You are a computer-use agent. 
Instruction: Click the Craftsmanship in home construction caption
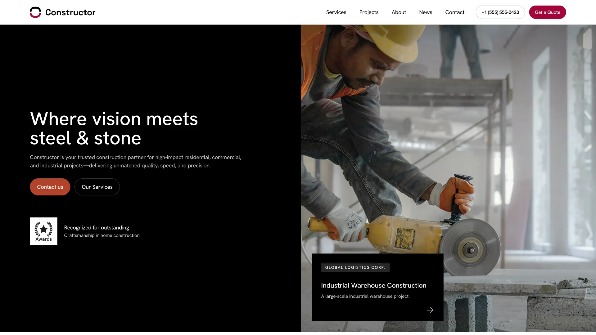(102, 235)
